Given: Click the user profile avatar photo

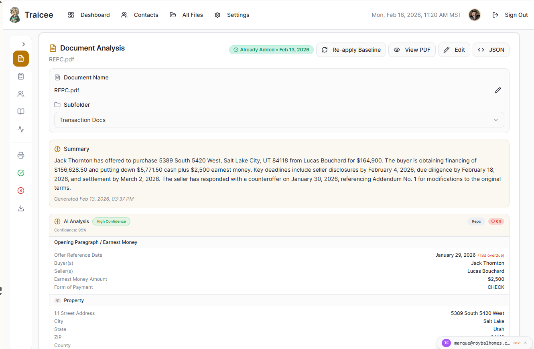Looking at the screenshot, I should pos(475,15).
